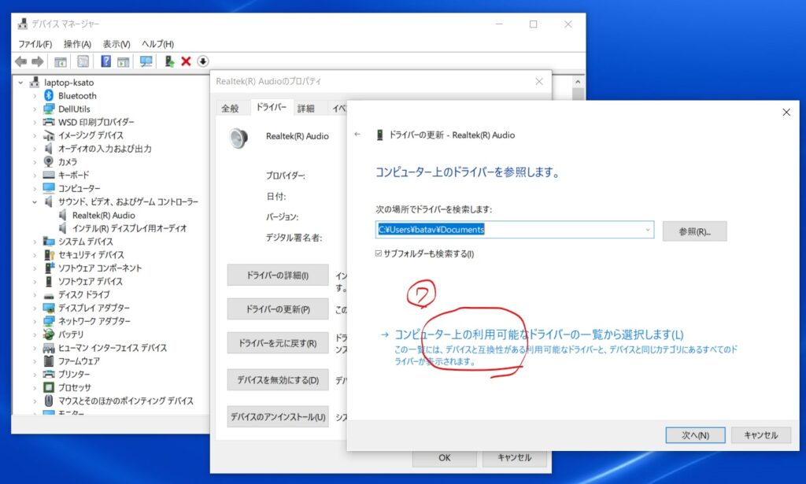The height and width of the screenshot is (484, 806).
Task: Click the 次へ(N) button
Action: [x=695, y=434]
